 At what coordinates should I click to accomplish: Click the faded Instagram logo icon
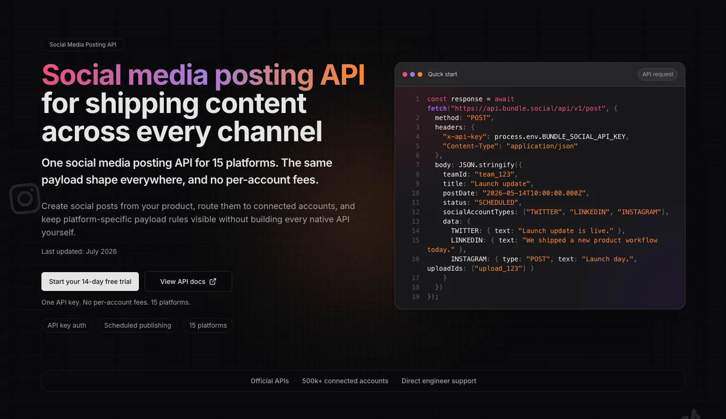25,199
